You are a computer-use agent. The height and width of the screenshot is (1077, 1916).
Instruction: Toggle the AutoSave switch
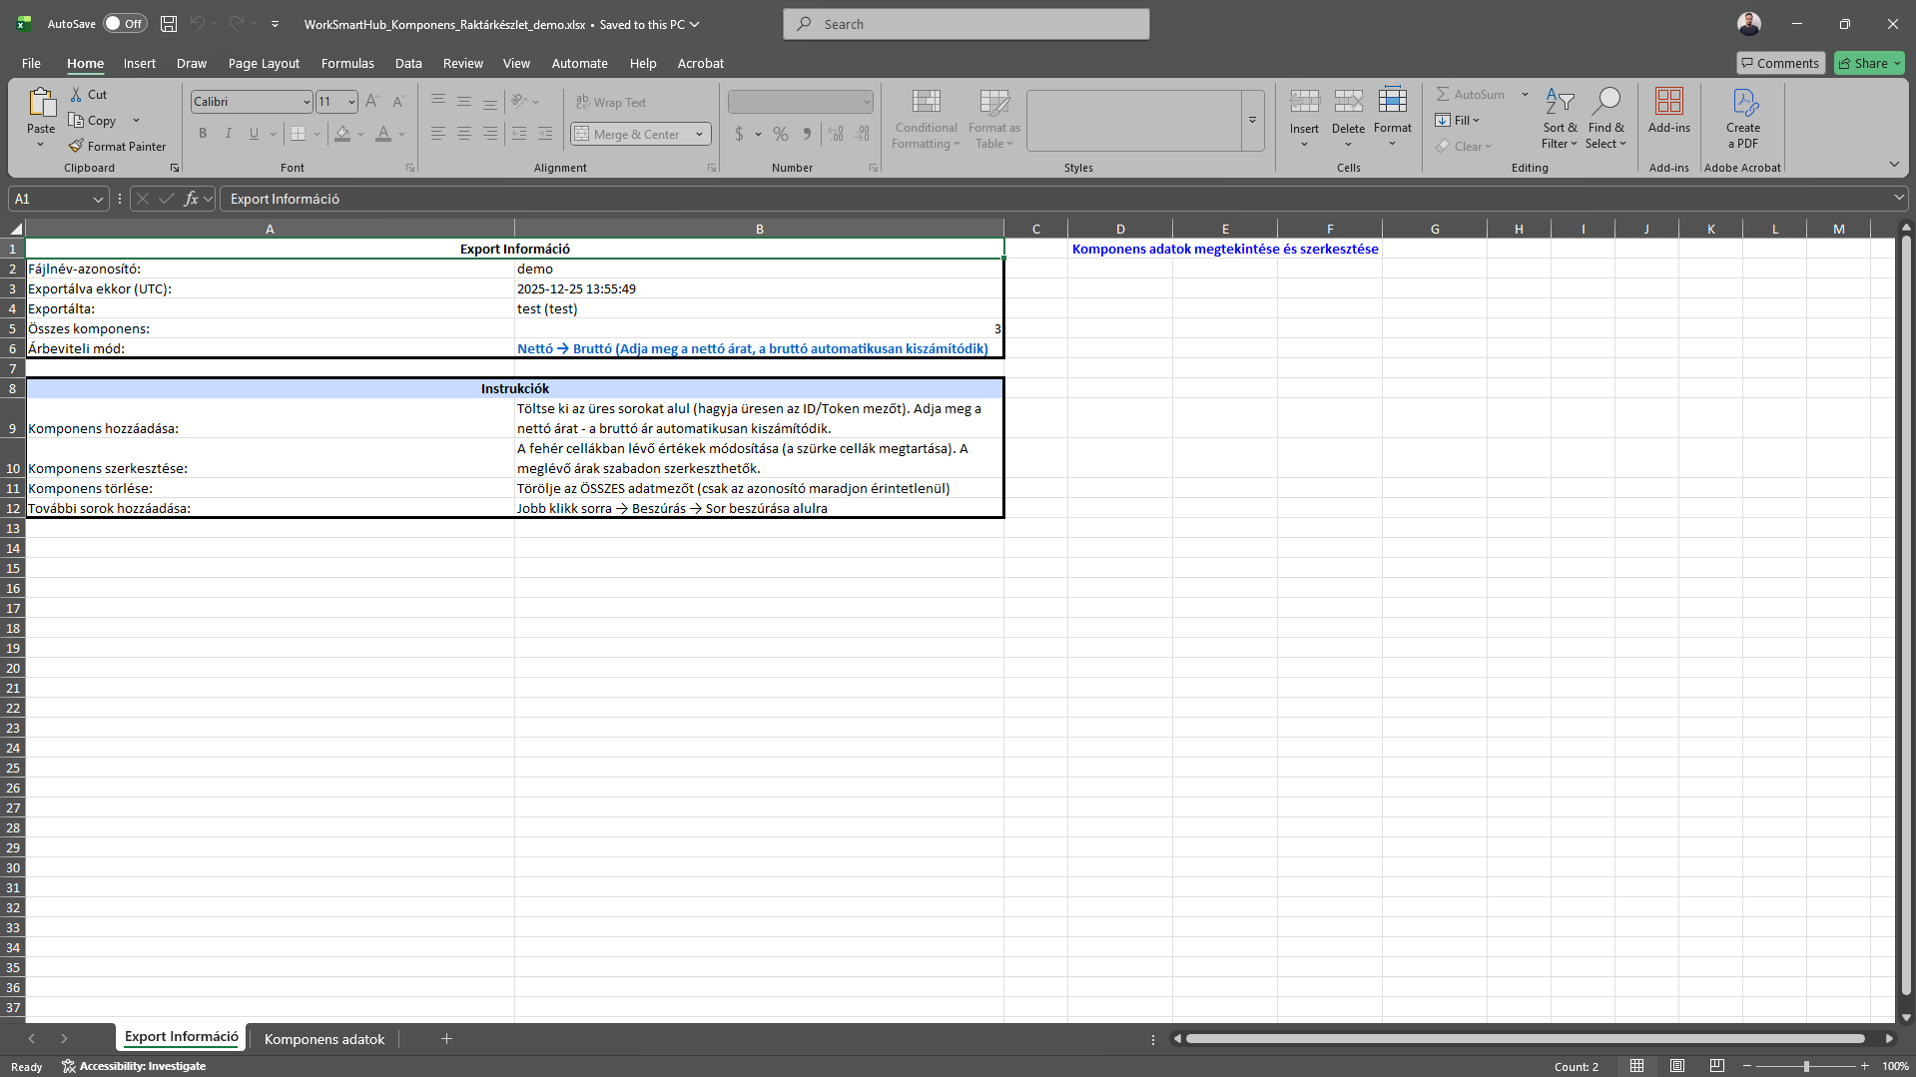[125, 24]
